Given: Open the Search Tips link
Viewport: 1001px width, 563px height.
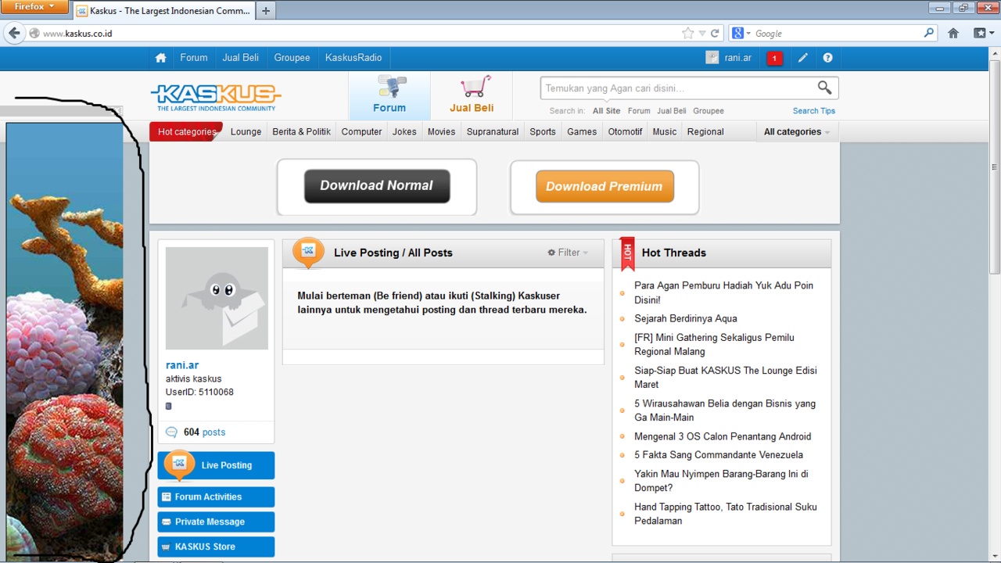Looking at the screenshot, I should click(814, 111).
